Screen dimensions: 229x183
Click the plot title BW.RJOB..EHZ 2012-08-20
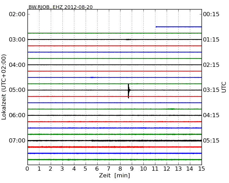tap(61, 7)
